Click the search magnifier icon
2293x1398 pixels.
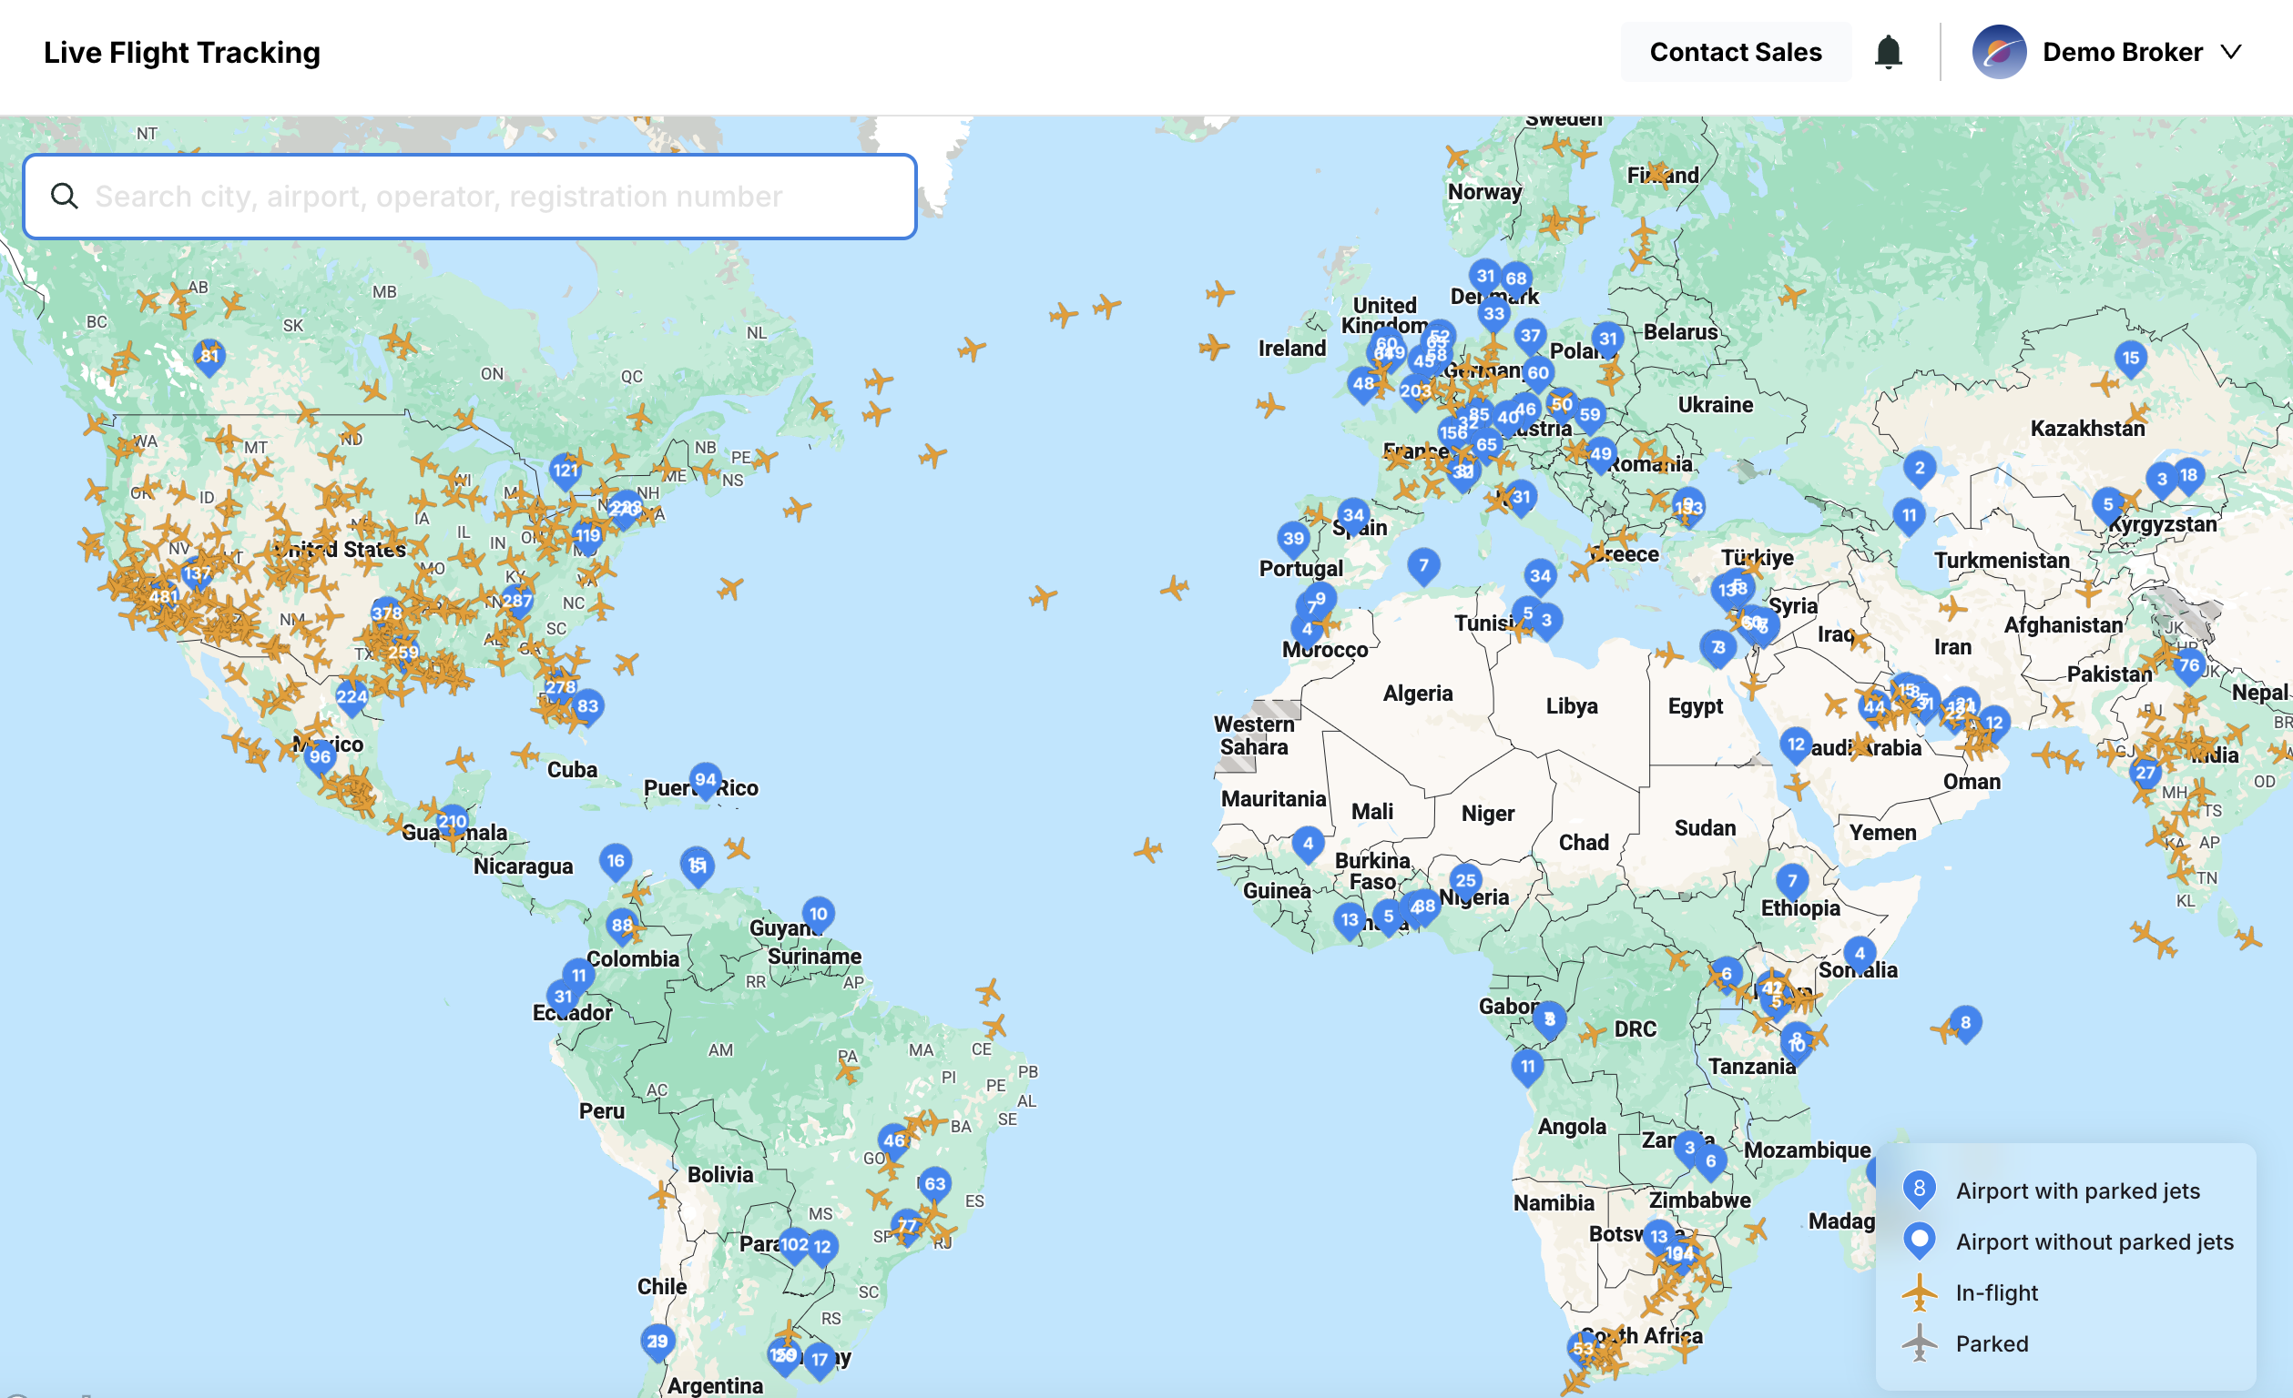coord(65,197)
